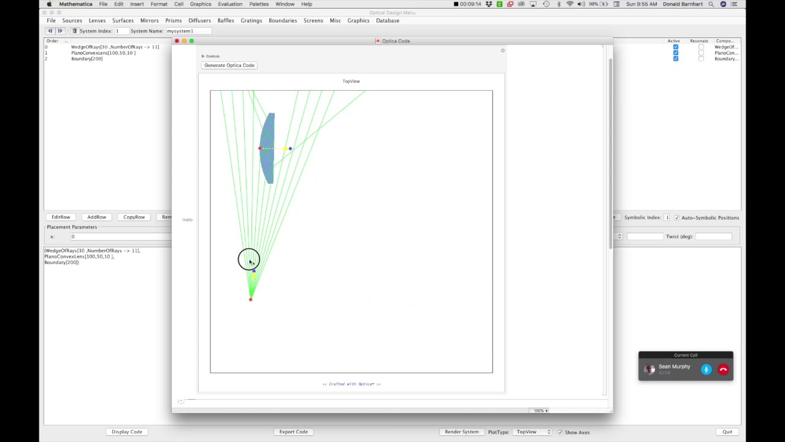785x442 pixels.
Task: Mute the microphone in current call
Action: pyautogui.click(x=706, y=370)
